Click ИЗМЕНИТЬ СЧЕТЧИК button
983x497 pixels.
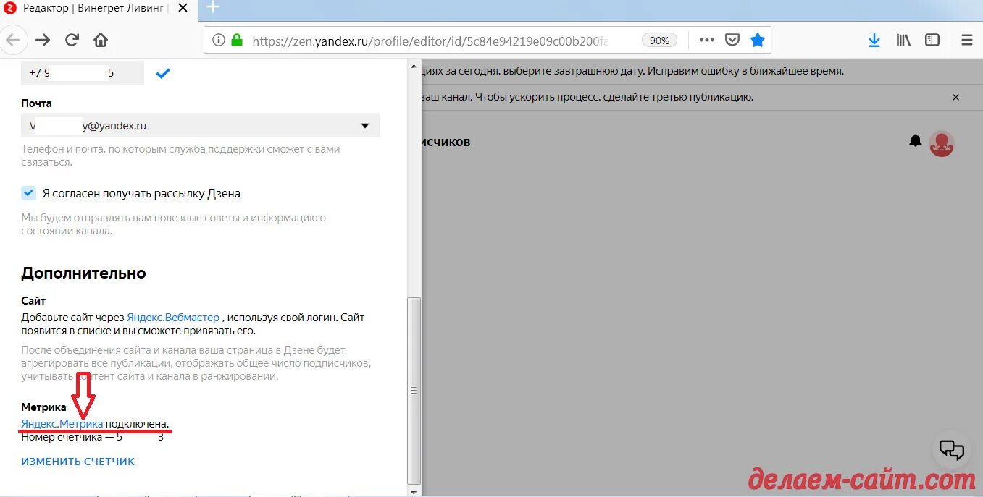[x=78, y=462]
